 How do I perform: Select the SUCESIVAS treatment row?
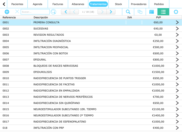point(91,29)
